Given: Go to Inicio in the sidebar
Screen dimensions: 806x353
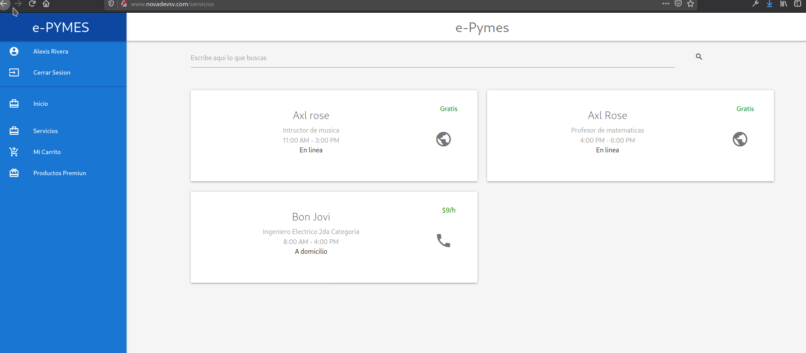Looking at the screenshot, I should click(x=63, y=104).
